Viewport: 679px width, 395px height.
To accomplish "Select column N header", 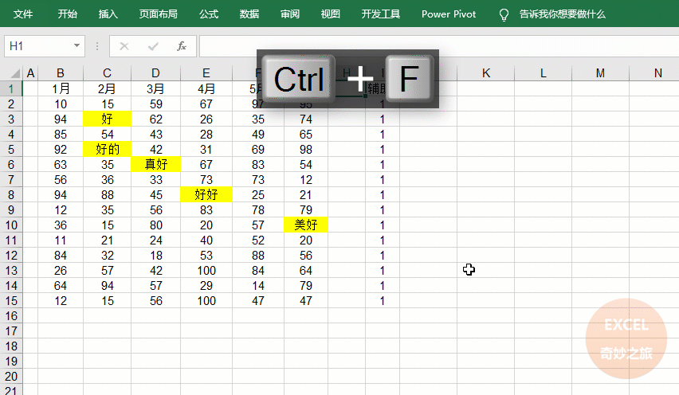I will [655, 73].
